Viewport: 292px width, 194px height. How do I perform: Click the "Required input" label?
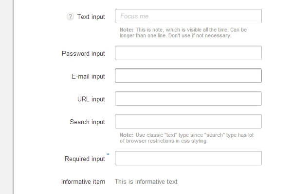[x=85, y=159]
